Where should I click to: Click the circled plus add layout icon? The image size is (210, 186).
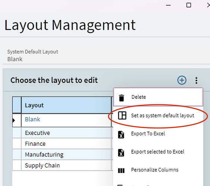coord(182,80)
